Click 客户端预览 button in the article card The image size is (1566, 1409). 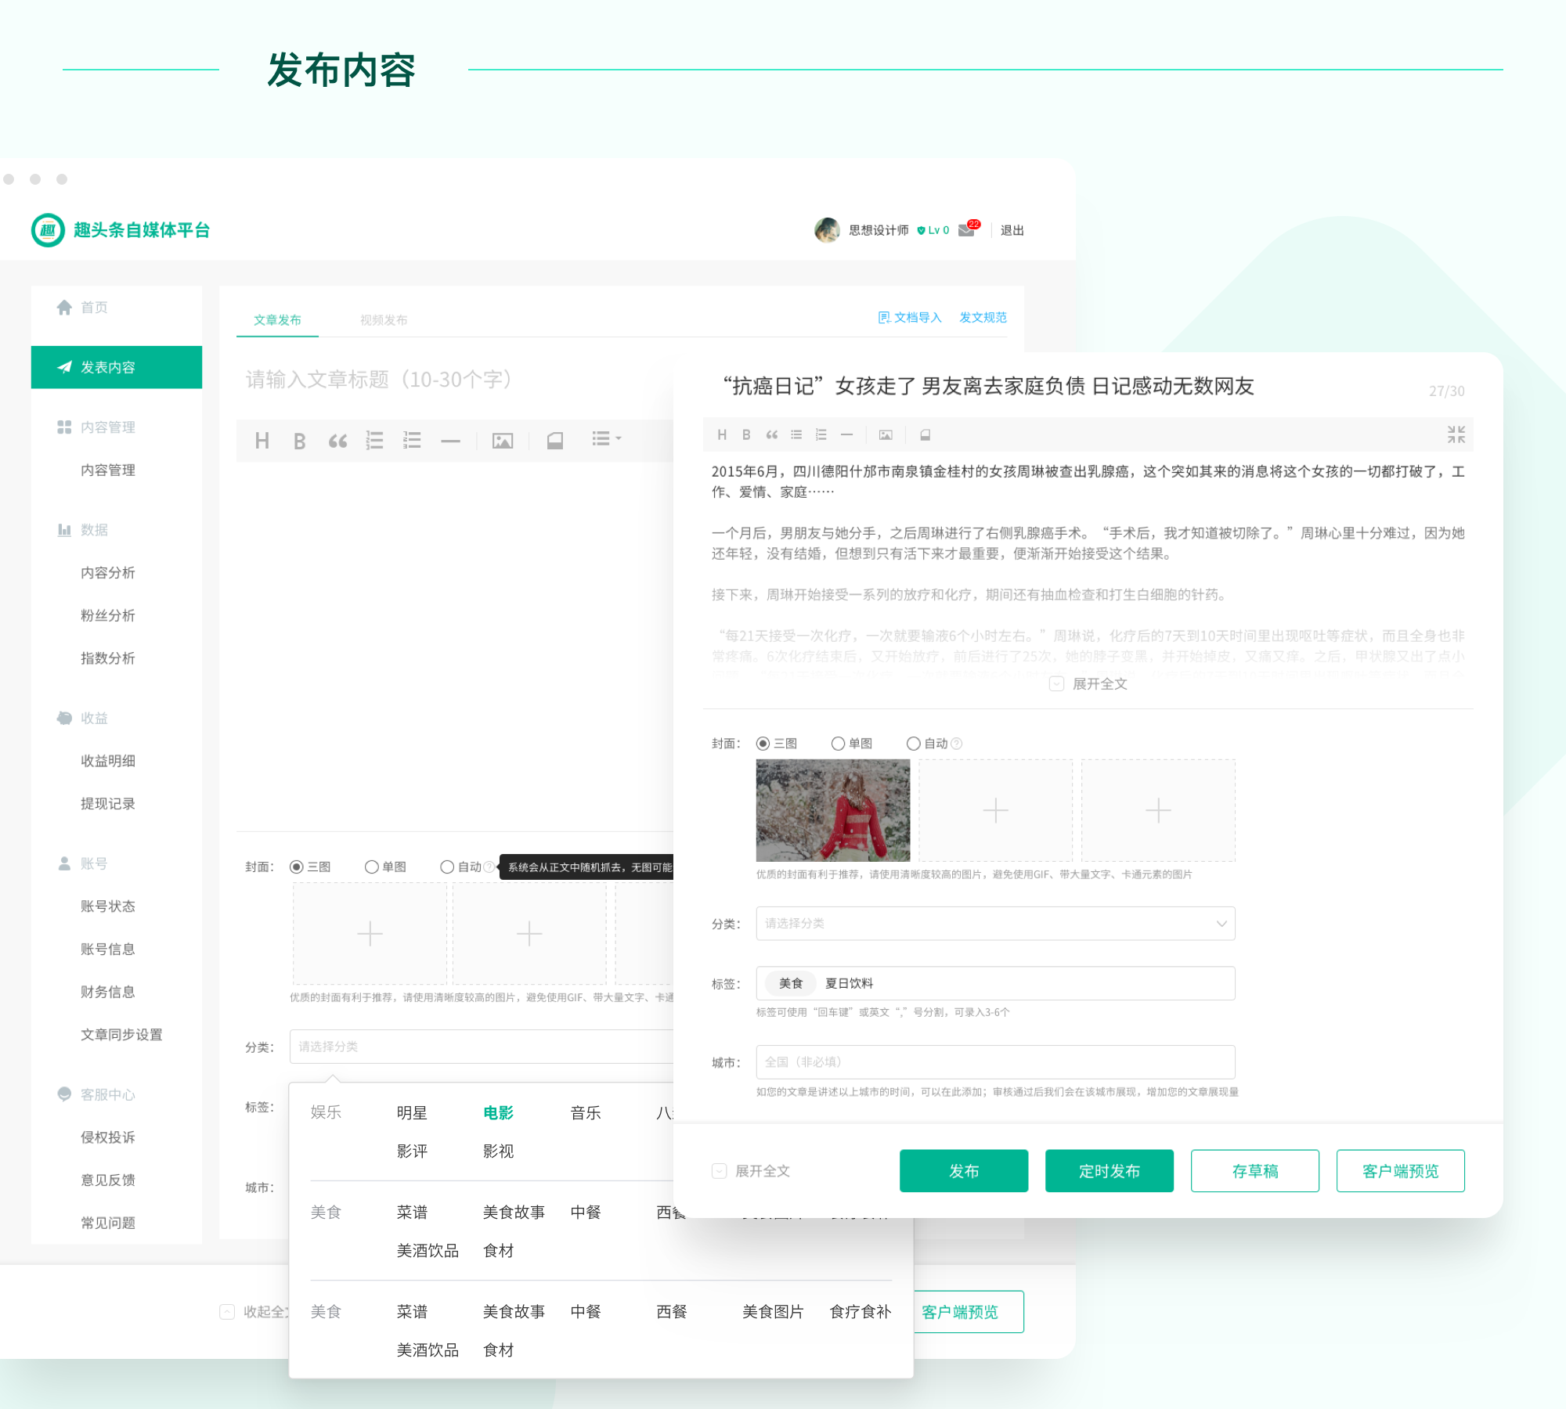coord(1401,1171)
